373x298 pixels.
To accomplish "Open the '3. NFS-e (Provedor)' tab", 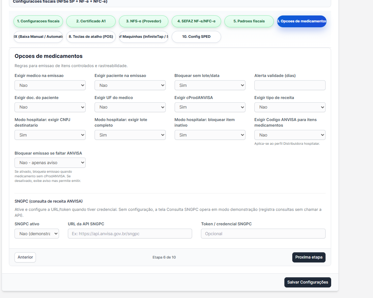I will coord(144,21).
